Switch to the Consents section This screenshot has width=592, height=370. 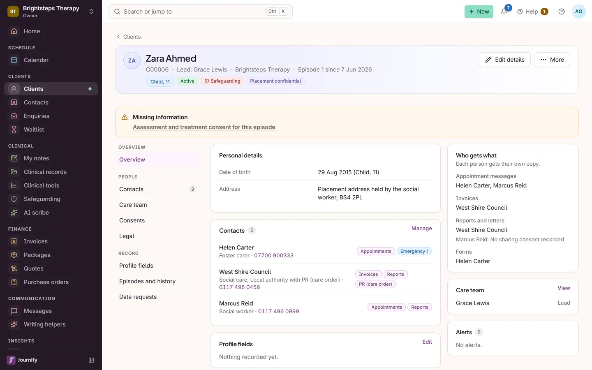(x=158, y=220)
